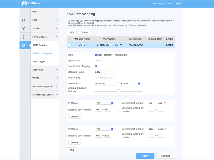214x160 pixels.
Task: Click the External port number start field 443
Action: [x=98, y=110]
